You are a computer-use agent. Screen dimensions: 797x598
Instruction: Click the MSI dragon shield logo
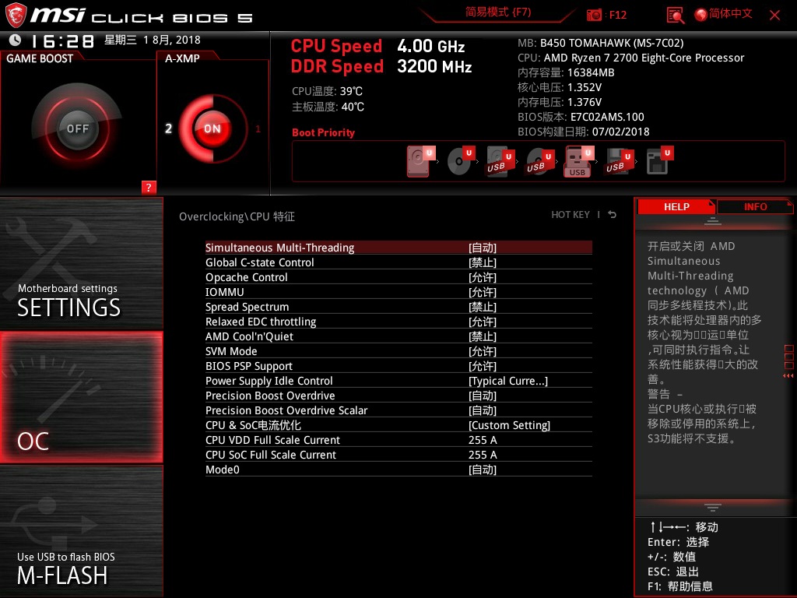(x=16, y=16)
